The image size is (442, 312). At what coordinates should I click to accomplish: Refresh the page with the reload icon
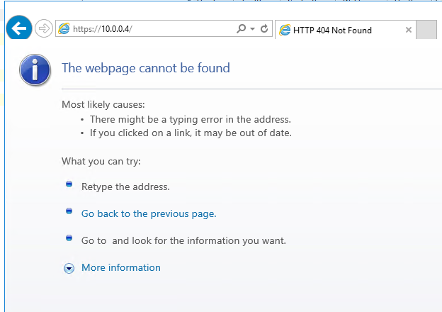[264, 29]
